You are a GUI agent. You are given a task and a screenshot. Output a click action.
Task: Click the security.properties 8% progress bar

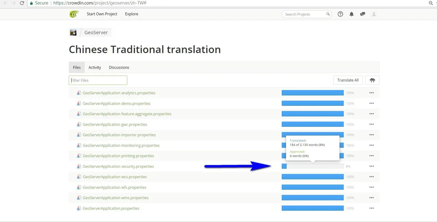pyautogui.click(x=312, y=166)
